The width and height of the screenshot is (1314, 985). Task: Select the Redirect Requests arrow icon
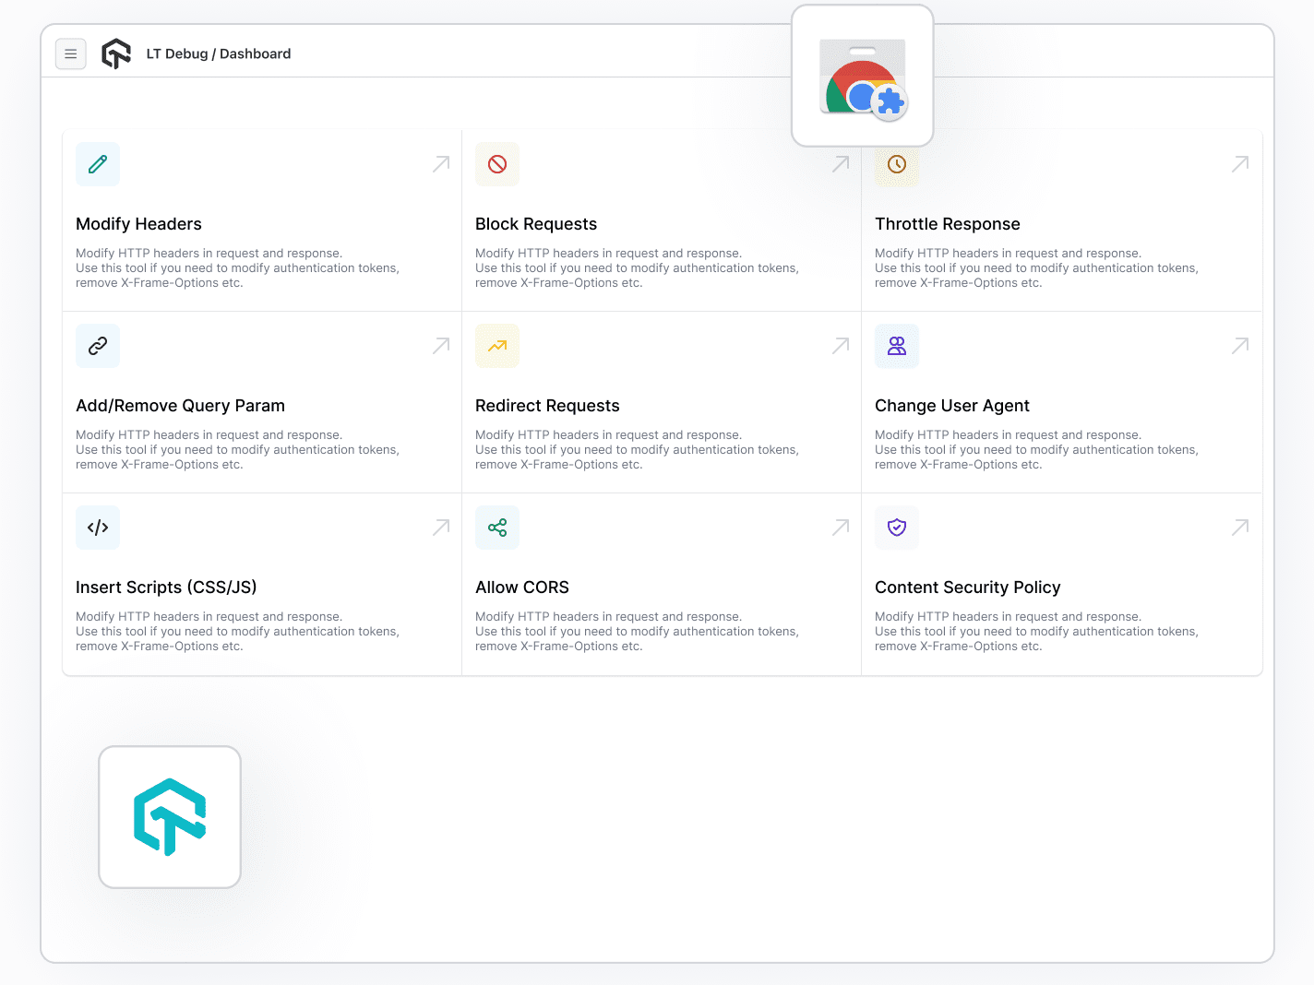(x=497, y=345)
